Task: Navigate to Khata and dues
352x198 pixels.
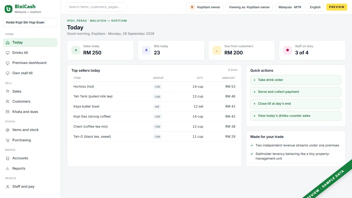Action: [30, 112]
